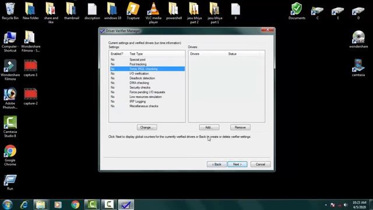Screen dimensions: 373x210
Task: Open the Computer Shortcut icon
Action: [x=10, y=41]
